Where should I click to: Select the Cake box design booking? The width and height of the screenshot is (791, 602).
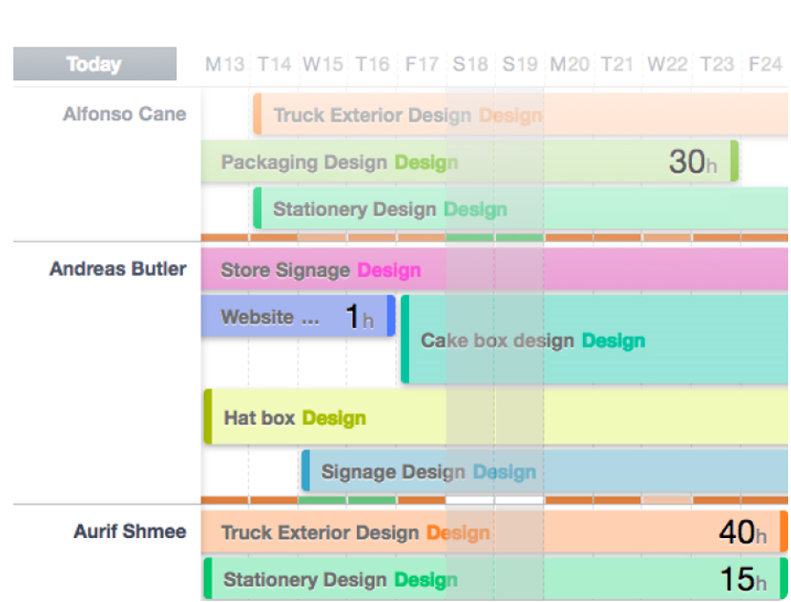tap(594, 339)
